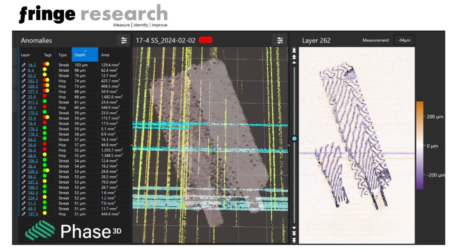Step up one layer with the single up arrow

(x=294, y=62)
